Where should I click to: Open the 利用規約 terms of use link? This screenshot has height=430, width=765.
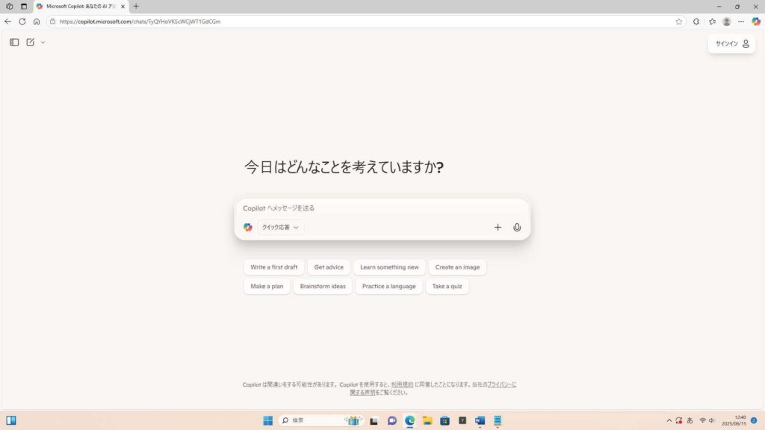click(402, 384)
